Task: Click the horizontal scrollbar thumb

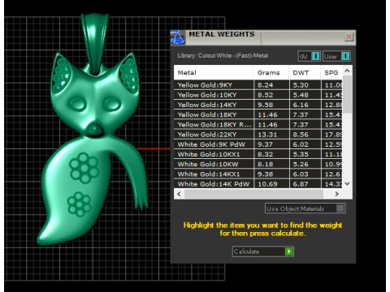Action: [x=253, y=194]
